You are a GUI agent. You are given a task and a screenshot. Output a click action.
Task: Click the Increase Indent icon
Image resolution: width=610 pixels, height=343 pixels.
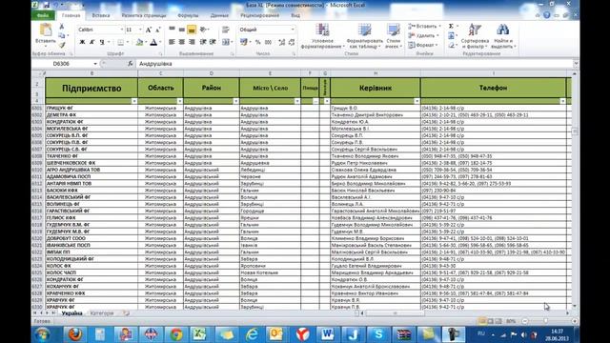[x=213, y=42]
